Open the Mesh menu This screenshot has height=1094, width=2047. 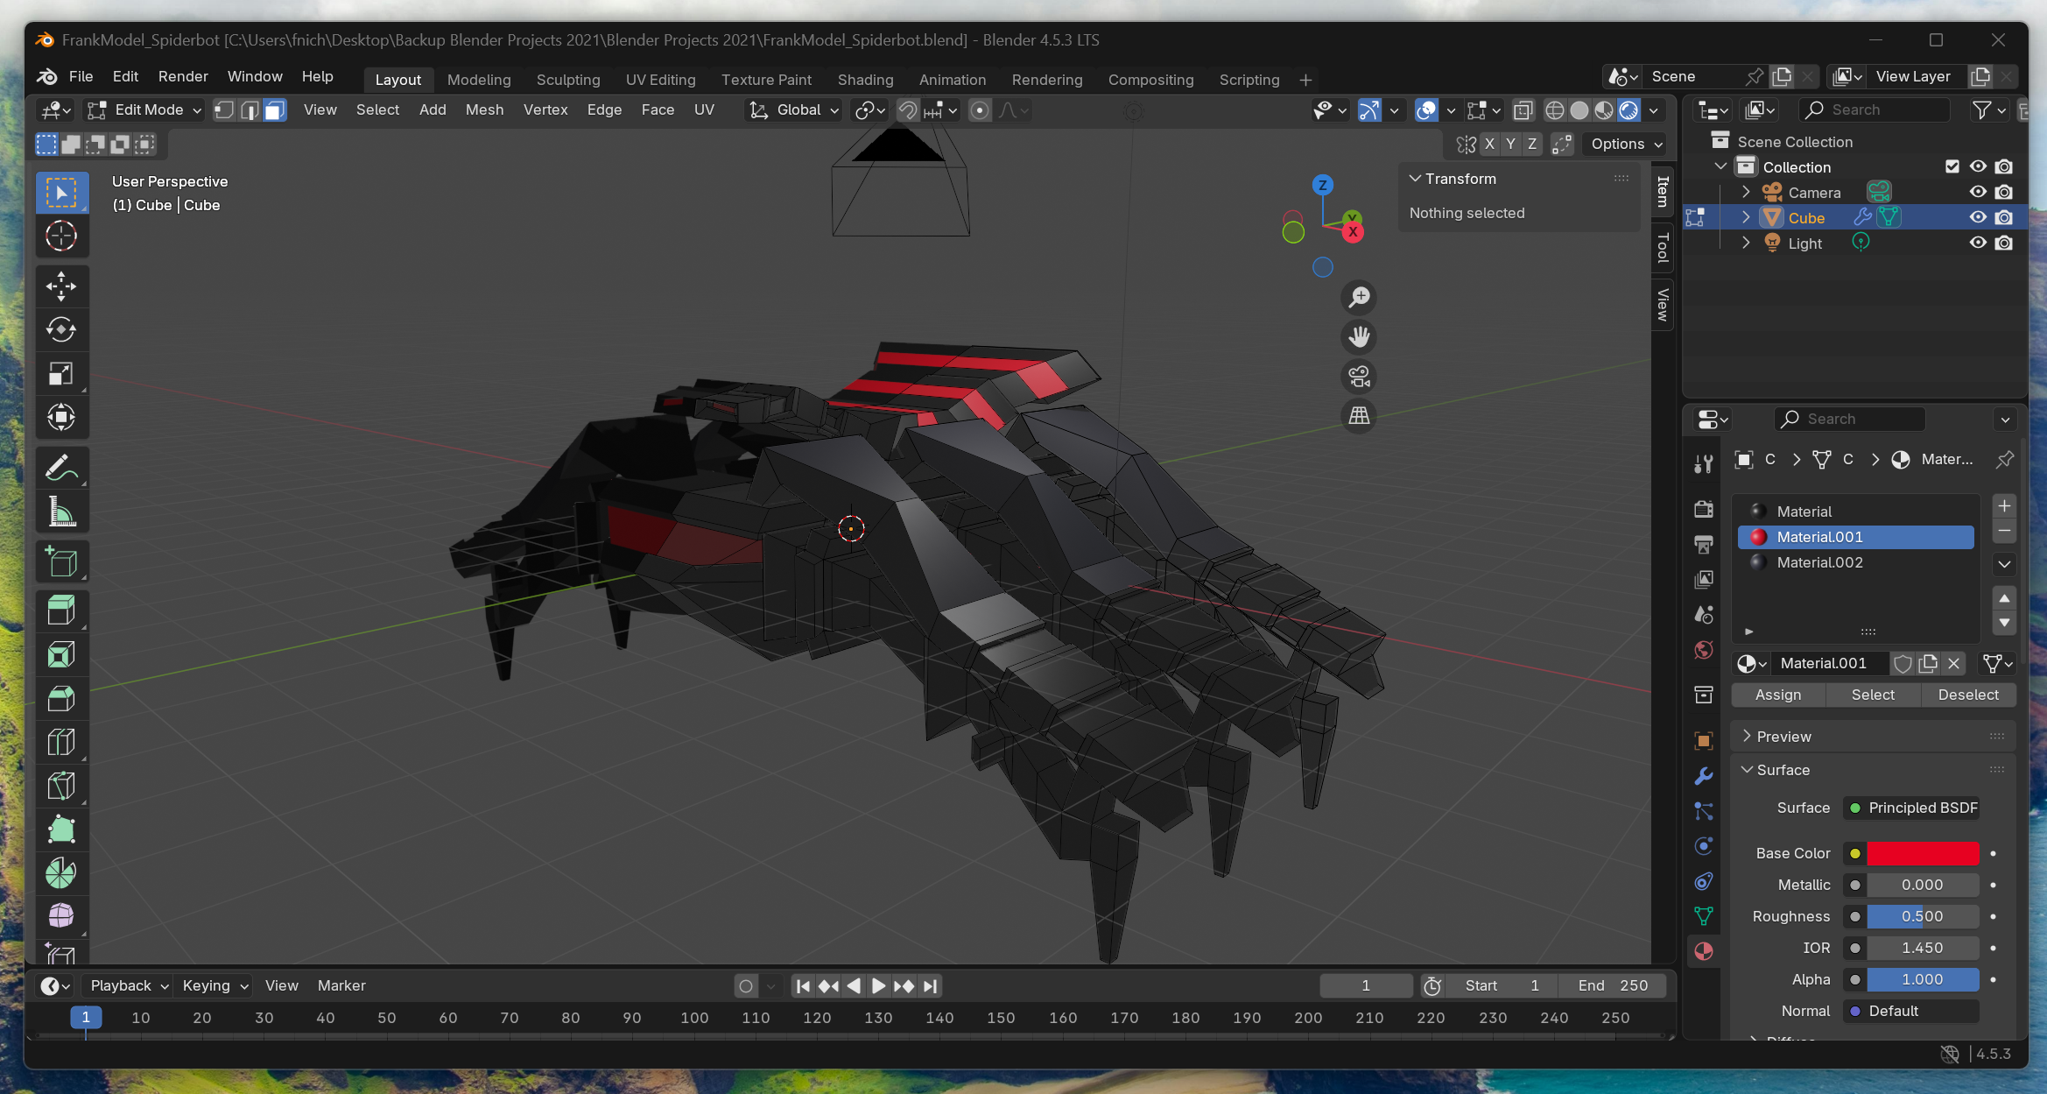(x=484, y=109)
